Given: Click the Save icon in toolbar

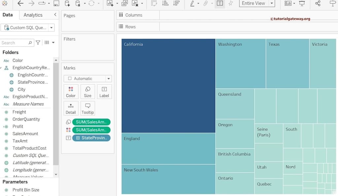Looking at the screenshot, I should pyautogui.click(x=56, y=3).
